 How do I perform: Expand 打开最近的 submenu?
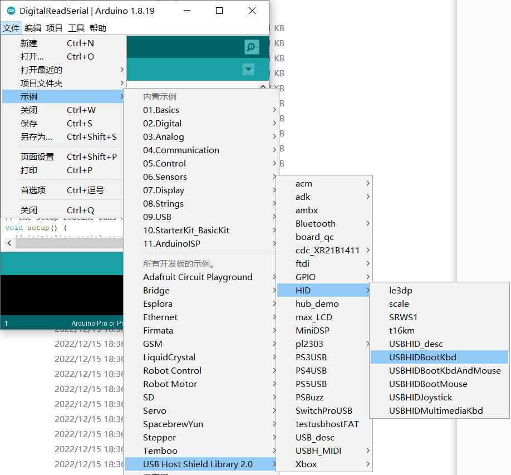[x=63, y=70]
